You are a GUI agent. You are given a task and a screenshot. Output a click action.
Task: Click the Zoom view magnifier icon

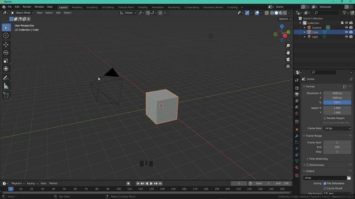288,46
